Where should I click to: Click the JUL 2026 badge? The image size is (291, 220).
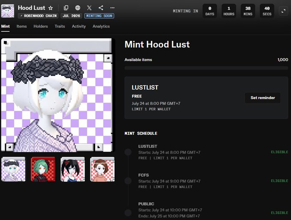coord(71,16)
